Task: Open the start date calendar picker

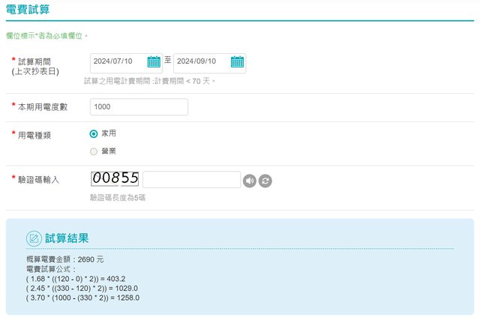Action: [x=154, y=62]
